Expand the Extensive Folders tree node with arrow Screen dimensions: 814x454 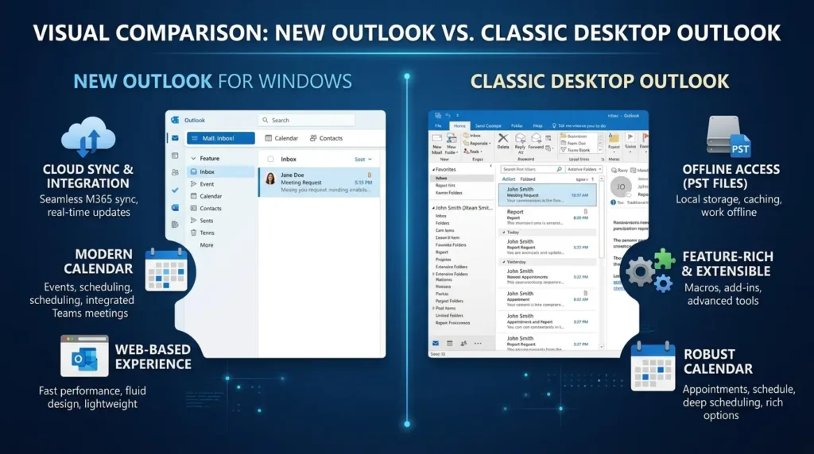coord(433,274)
